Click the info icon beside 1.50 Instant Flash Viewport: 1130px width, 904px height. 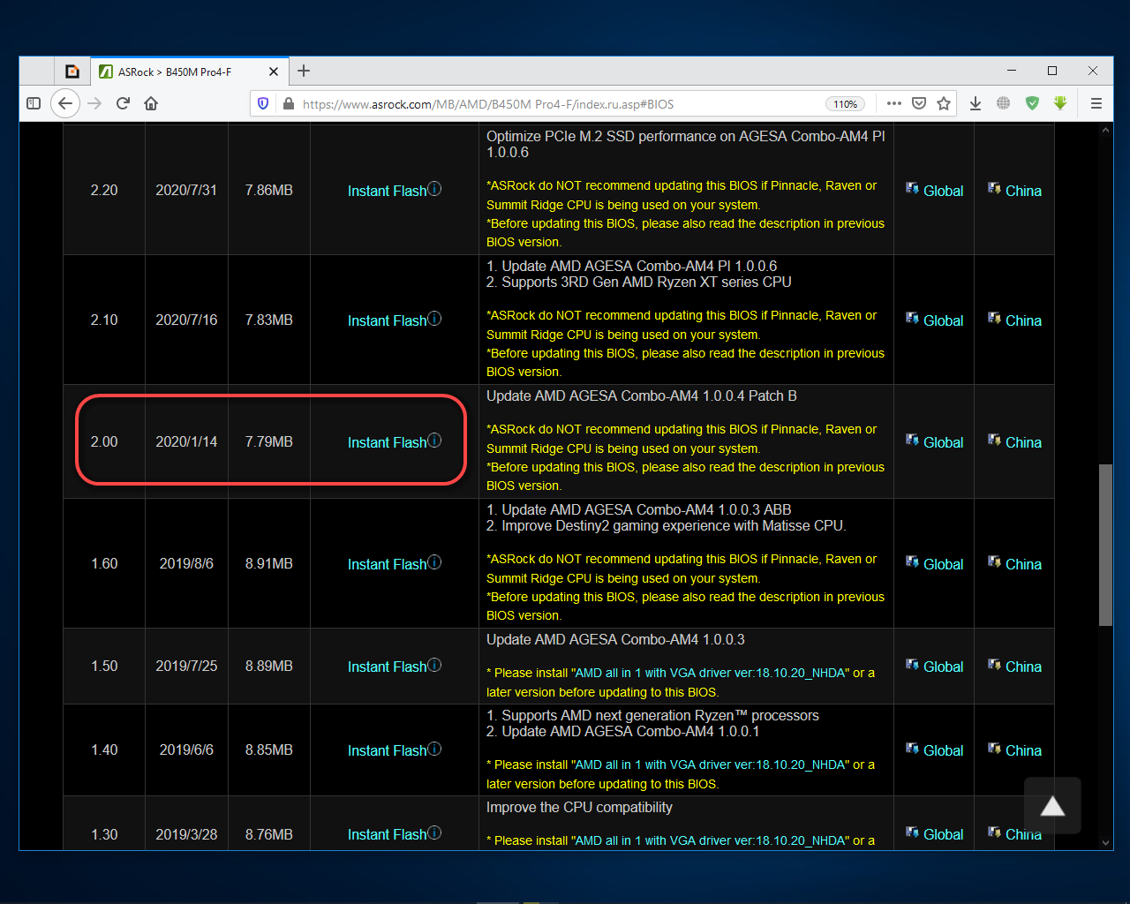click(x=434, y=665)
